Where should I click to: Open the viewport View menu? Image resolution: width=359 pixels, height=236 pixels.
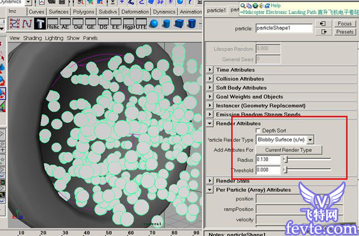click(x=14, y=38)
